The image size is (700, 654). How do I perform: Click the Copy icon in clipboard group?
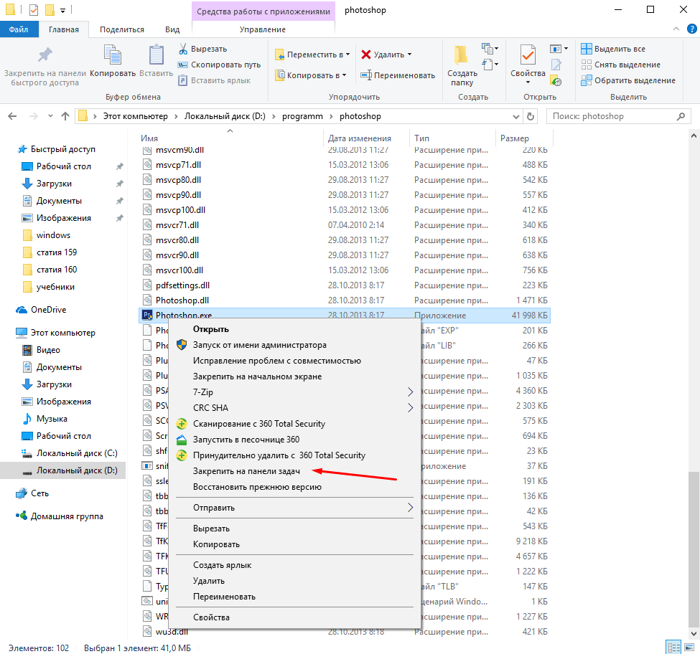[x=113, y=56]
